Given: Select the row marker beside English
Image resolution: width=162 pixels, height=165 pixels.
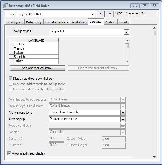Looking at the screenshot, I should pyautogui.click(x=12, y=44).
